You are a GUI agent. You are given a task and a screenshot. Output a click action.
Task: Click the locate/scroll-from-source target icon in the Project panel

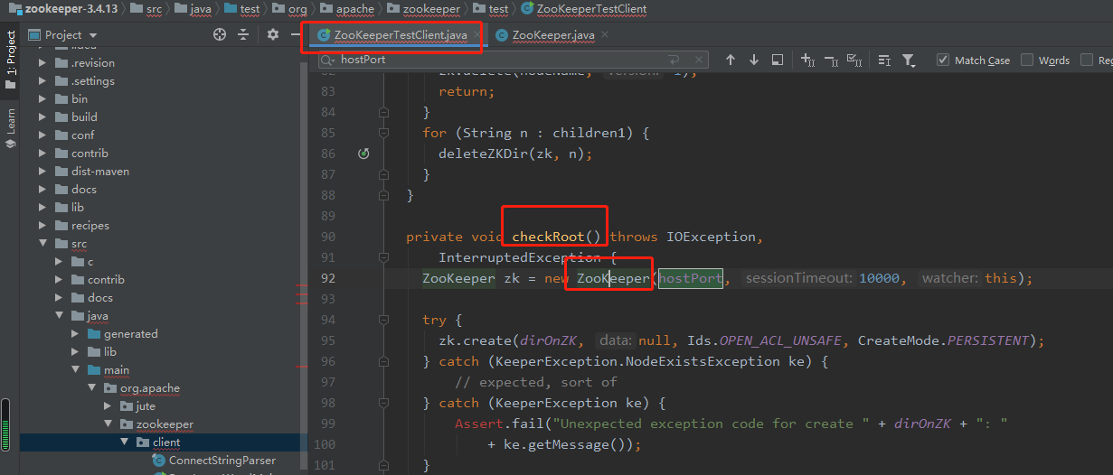(219, 34)
